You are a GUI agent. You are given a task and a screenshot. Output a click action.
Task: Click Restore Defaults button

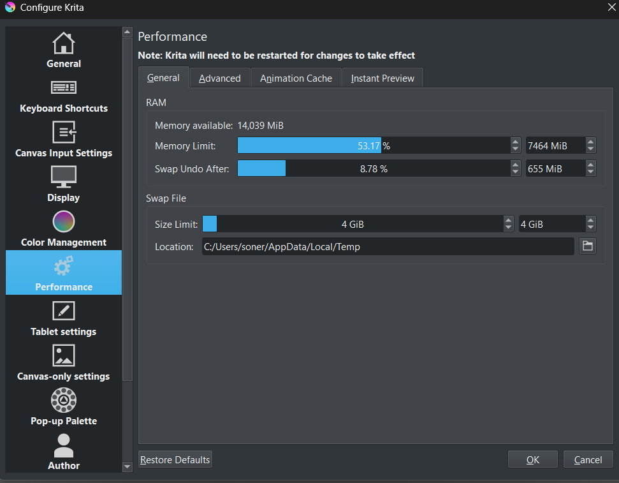(175, 459)
